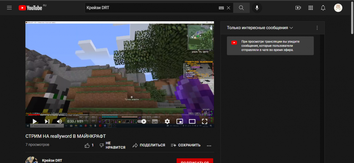Clear the search query with the X
354x163 pixels.
click(228, 8)
